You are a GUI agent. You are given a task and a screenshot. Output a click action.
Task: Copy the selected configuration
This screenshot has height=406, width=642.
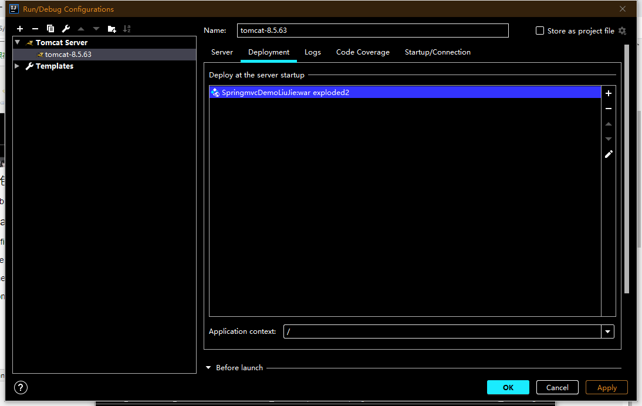coord(50,29)
